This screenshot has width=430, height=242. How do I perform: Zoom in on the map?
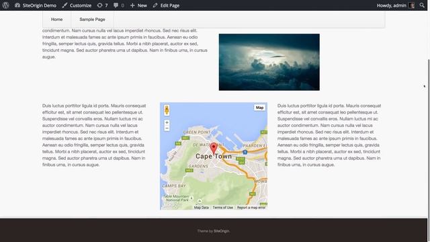tap(167, 122)
